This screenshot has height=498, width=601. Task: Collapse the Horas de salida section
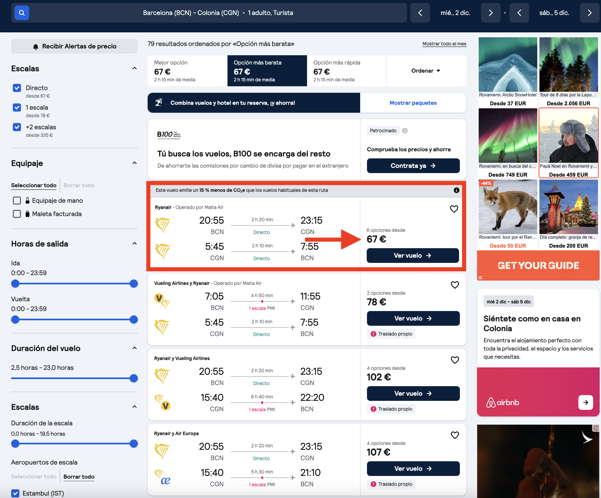(135, 244)
